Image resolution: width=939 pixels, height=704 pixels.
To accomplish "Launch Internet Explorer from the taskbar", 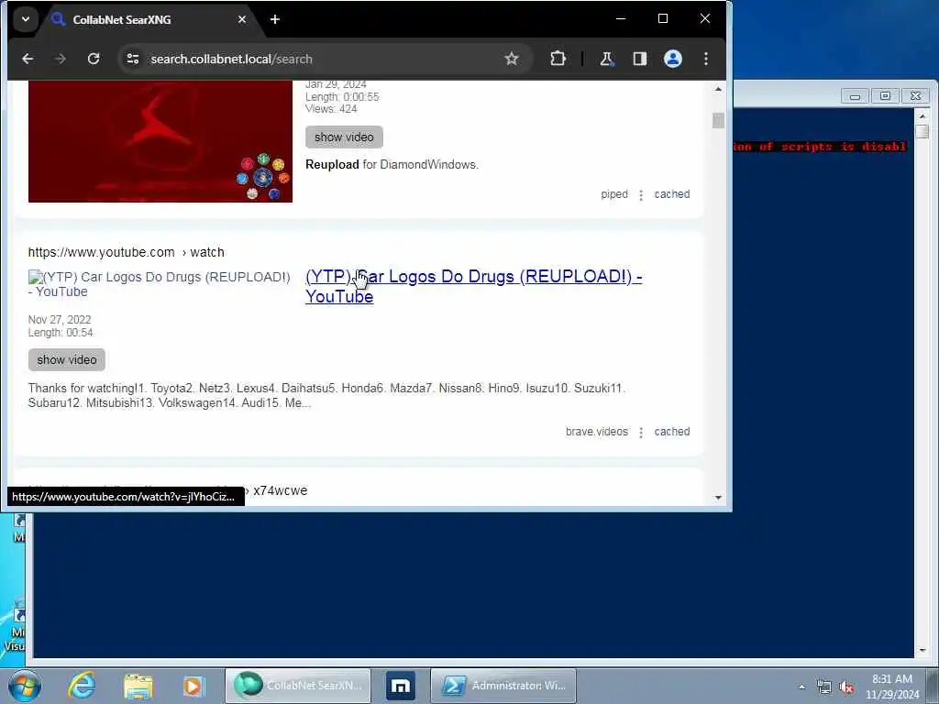I will (82, 686).
